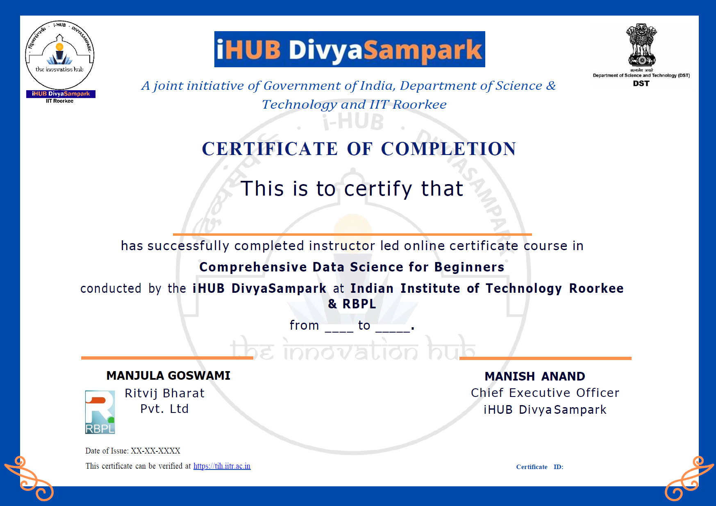Click the Date of Issue XX-XX-XXXX text
The height and width of the screenshot is (506, 716).
coord(133,451)
